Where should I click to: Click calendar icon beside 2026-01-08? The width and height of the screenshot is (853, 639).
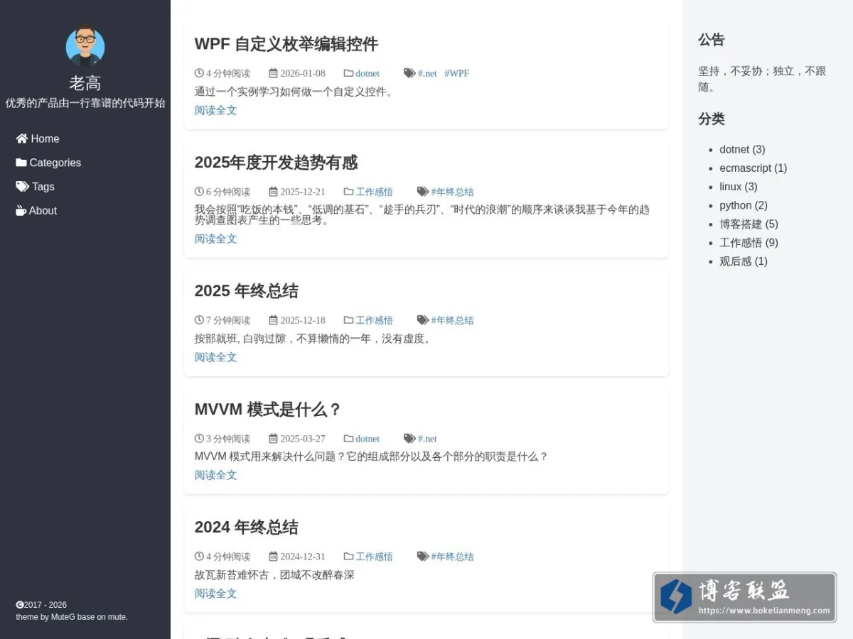273,73
